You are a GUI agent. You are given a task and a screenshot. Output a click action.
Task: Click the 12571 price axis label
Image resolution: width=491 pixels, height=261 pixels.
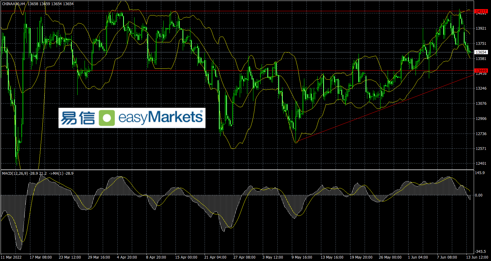481,149
